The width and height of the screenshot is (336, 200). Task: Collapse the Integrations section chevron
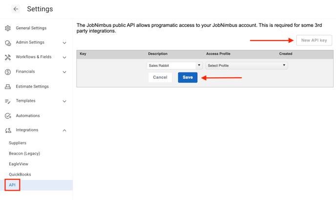(64, 130)
